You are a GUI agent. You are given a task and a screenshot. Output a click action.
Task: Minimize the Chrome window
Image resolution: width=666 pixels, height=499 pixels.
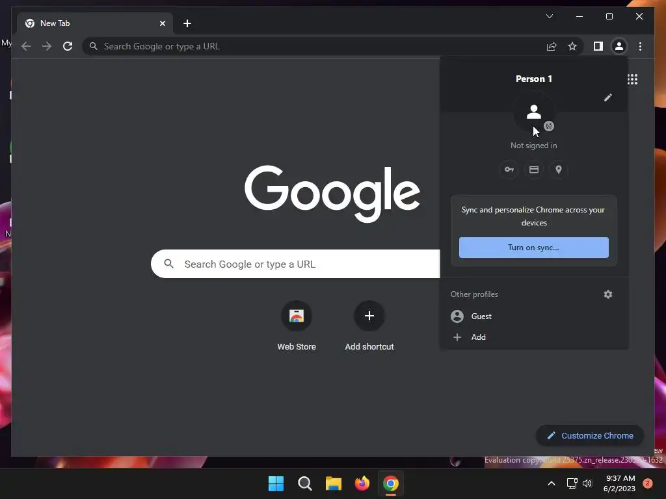pos(579,16)
